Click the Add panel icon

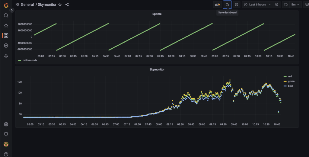217,5
